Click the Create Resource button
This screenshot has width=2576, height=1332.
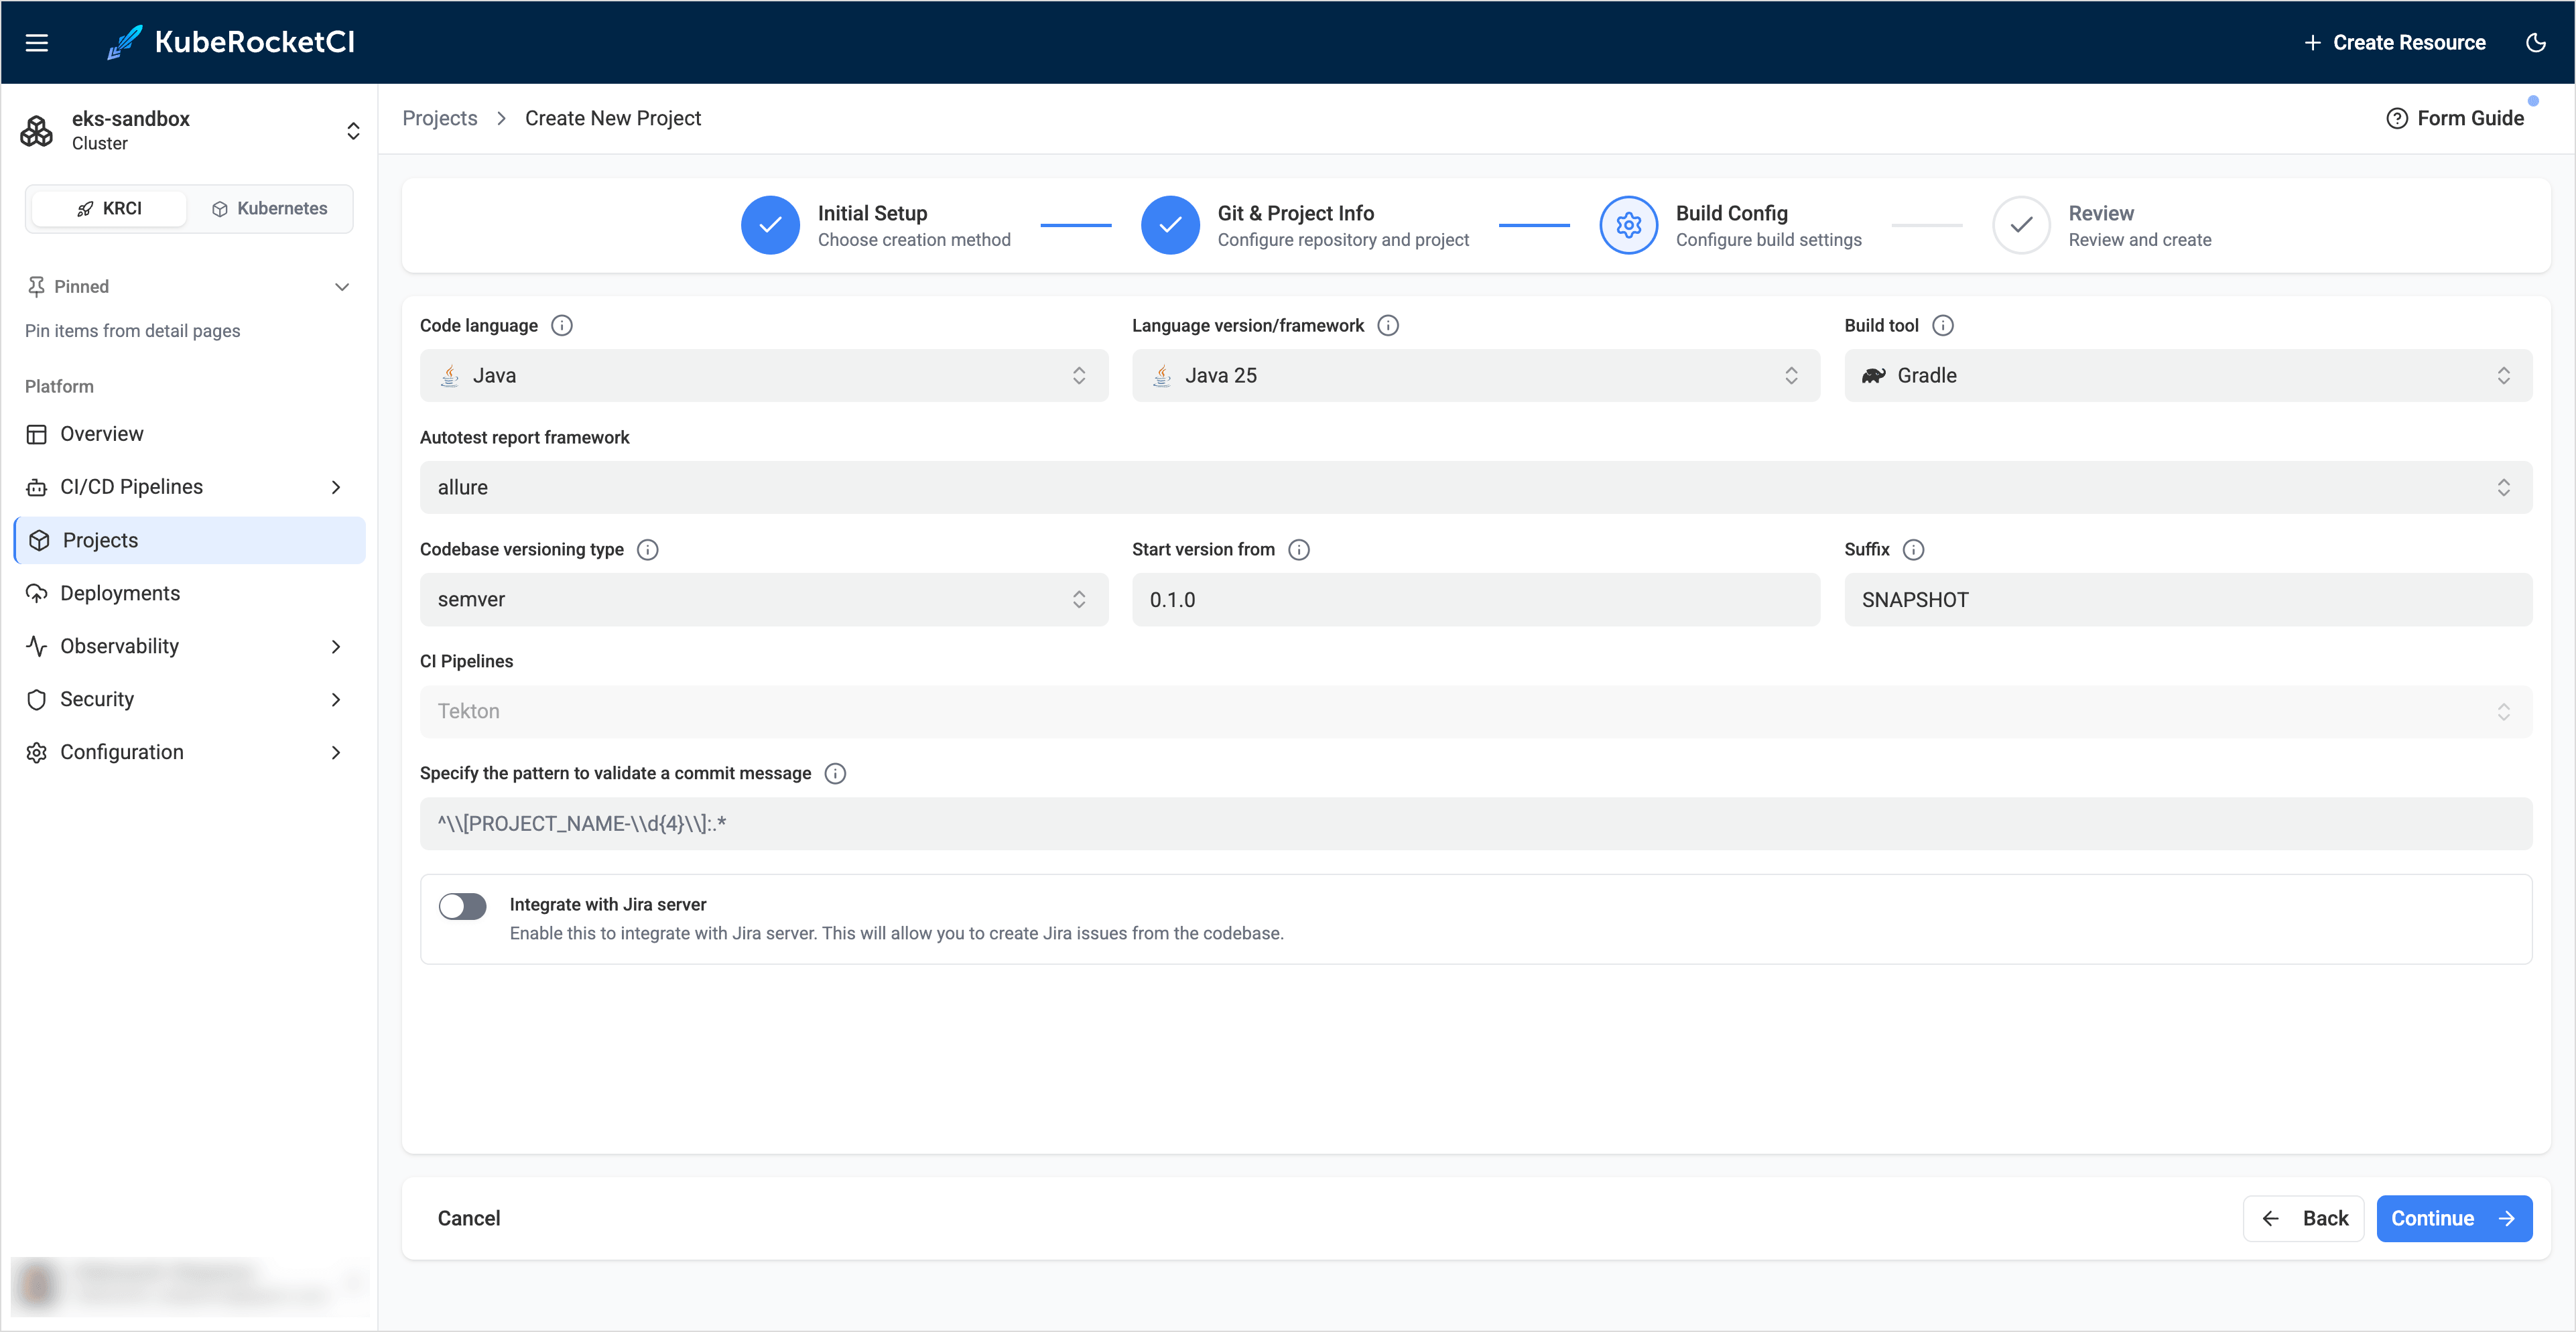[2394, 43]
